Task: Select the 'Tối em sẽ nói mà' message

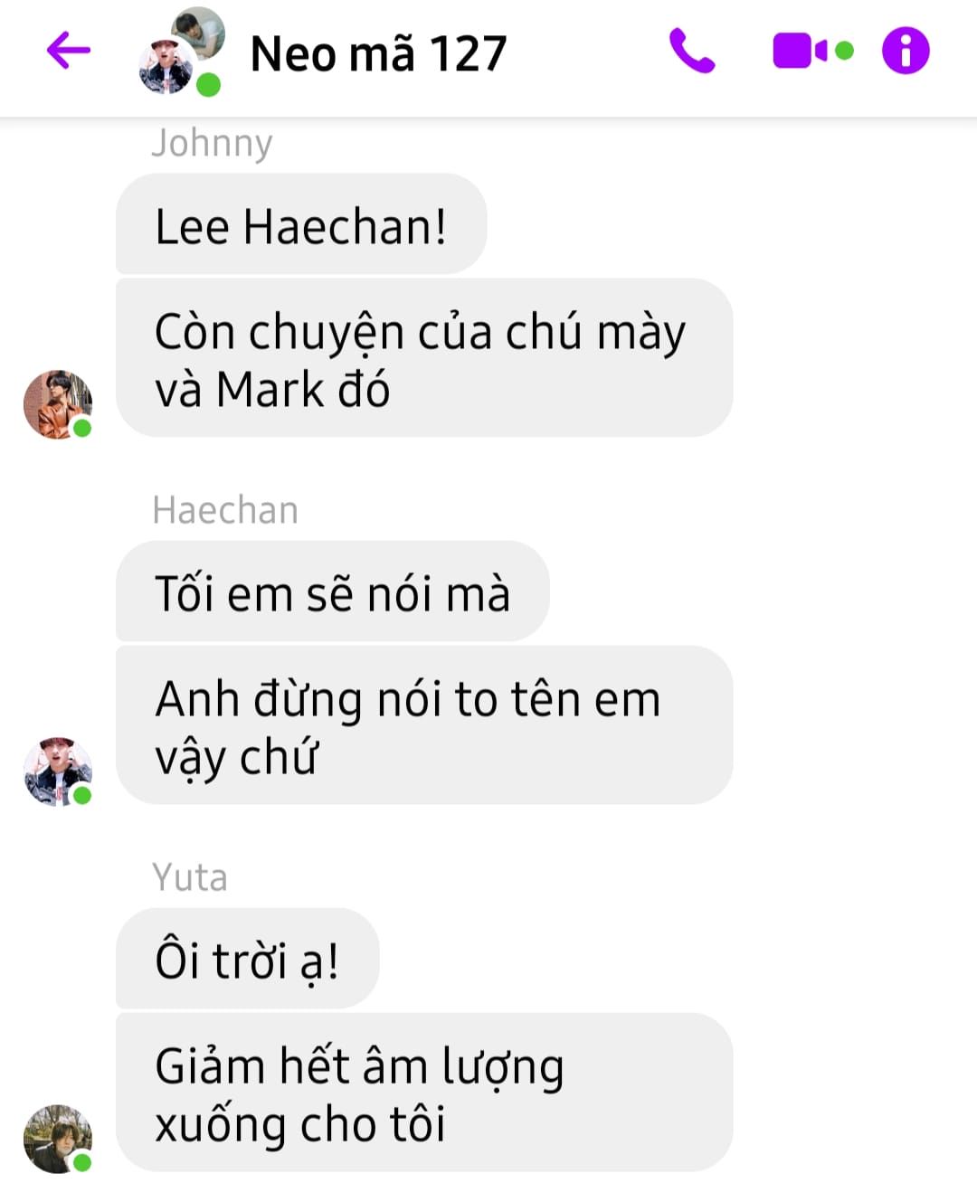Action: pos(333,591)
